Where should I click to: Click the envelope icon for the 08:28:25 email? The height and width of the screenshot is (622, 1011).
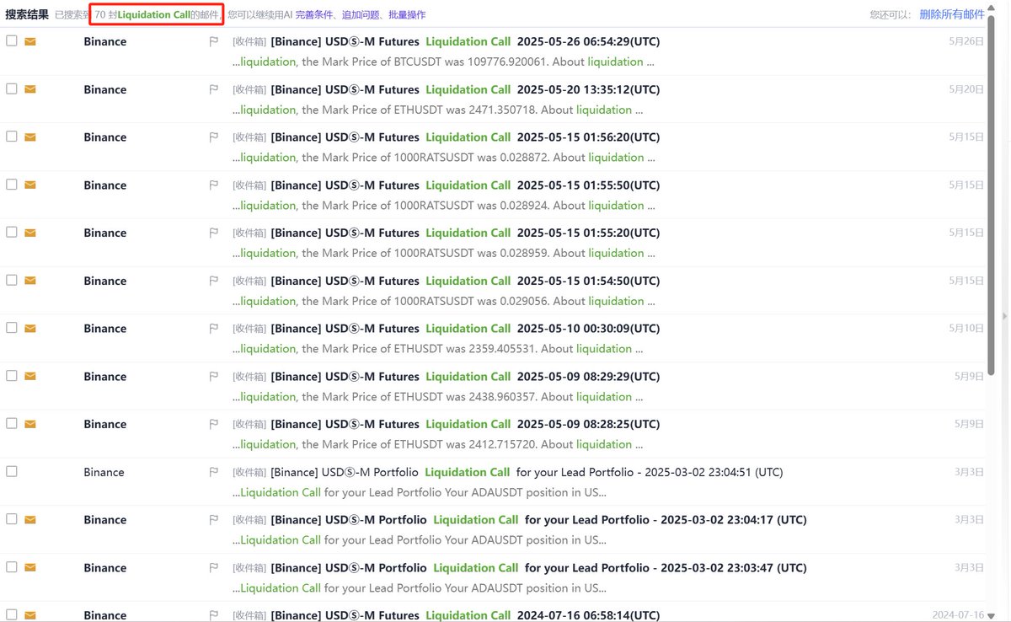pos(30,424)
